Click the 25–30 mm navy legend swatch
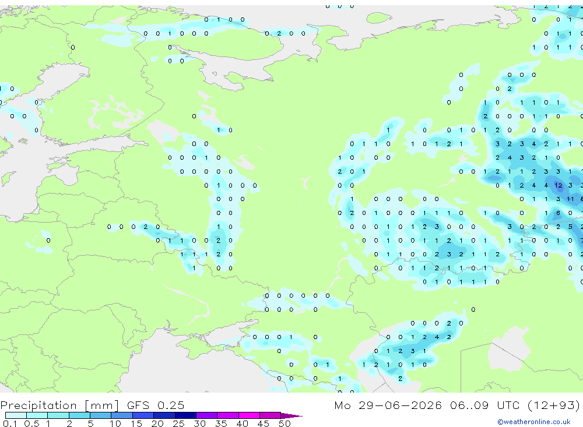This screenshot has width=583, height=427. (185, 415)
